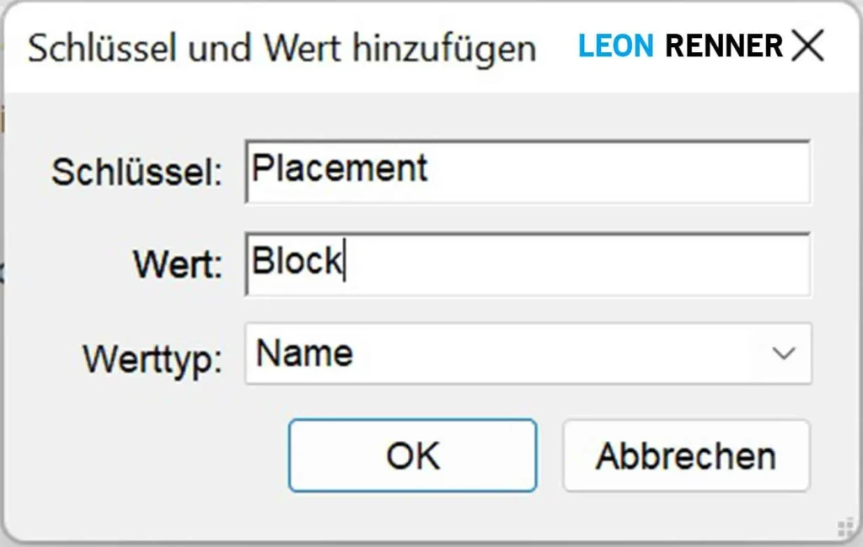Place cursor on the word Placement
863x547 pixels.
[340, 168]
